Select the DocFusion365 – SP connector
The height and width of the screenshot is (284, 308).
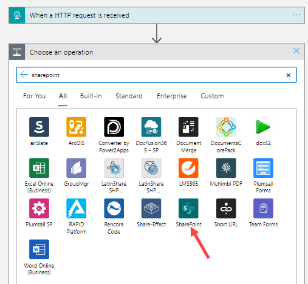tap(151, 127)
